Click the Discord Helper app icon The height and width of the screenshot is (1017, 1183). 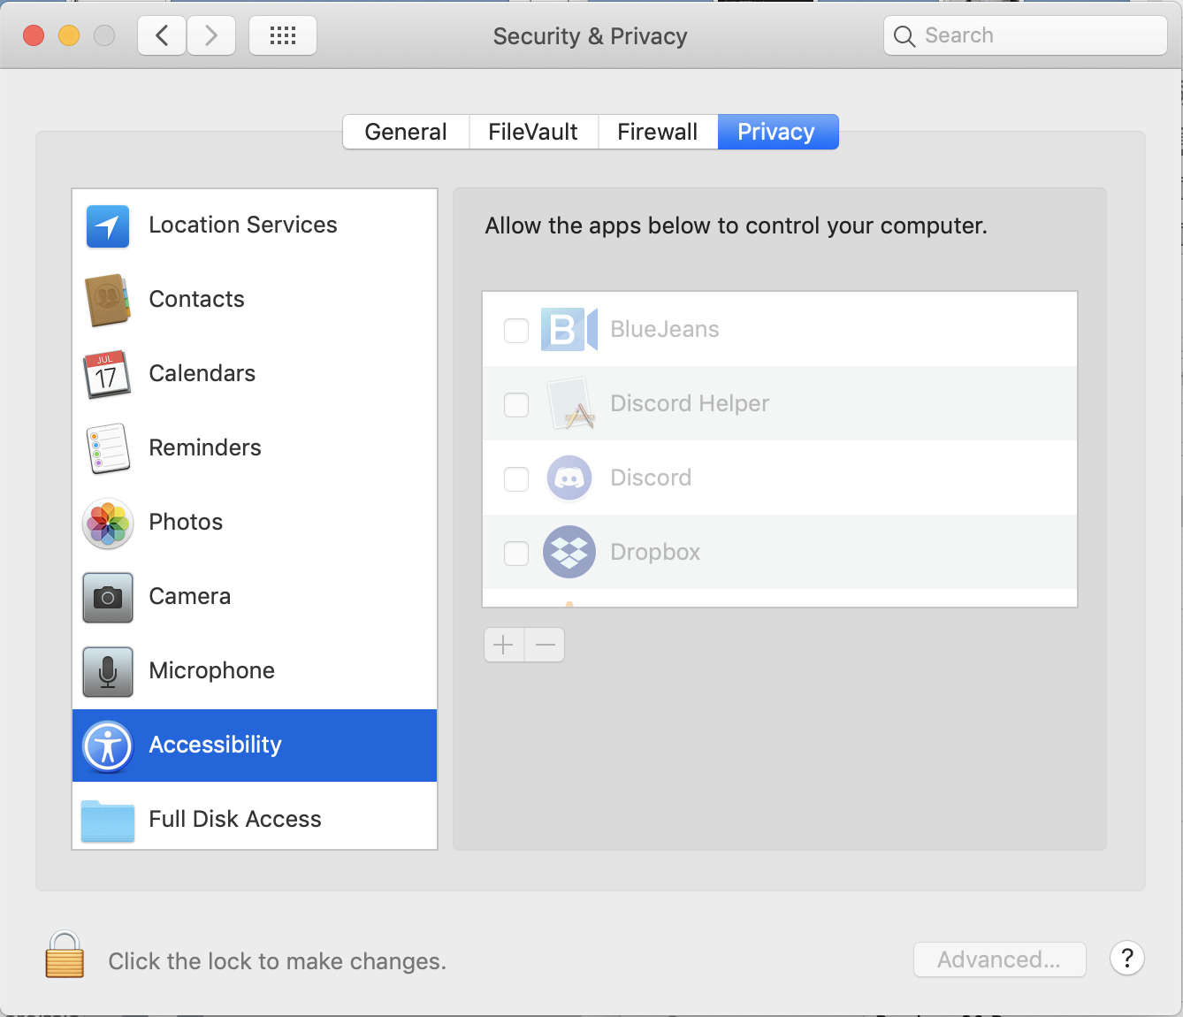(x=570, y=404)
